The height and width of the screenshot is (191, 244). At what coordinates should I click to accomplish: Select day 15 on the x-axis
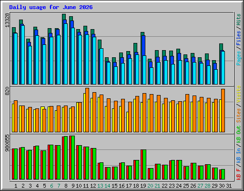[114, 186]
